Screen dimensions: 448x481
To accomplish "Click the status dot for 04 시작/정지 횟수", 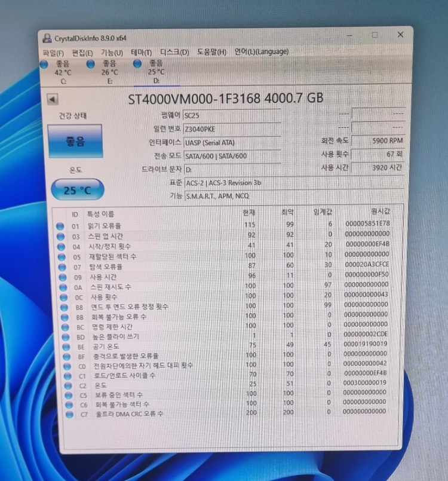I will (x=61, y=247).
